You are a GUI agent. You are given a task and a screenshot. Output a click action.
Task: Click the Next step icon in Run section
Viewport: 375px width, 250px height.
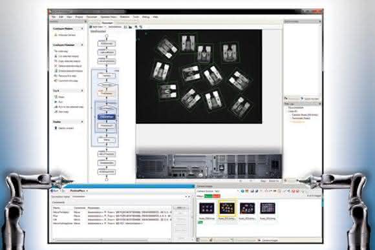tap(56, 112)
